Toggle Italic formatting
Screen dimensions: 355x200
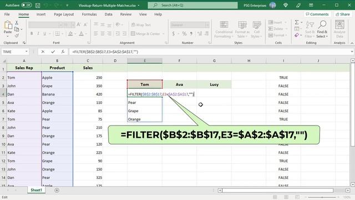(x=38, y=33)
